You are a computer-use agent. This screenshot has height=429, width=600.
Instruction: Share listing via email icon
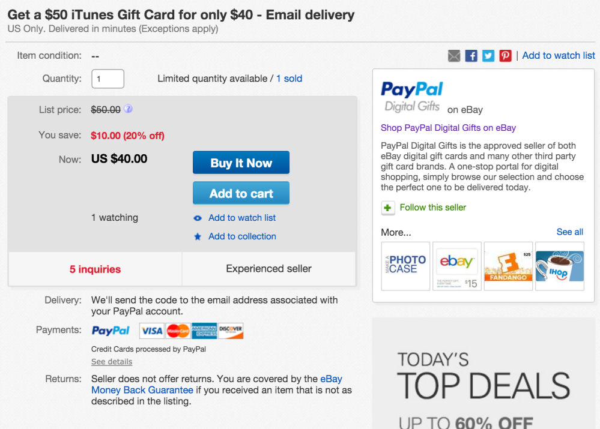coord(454,56)
